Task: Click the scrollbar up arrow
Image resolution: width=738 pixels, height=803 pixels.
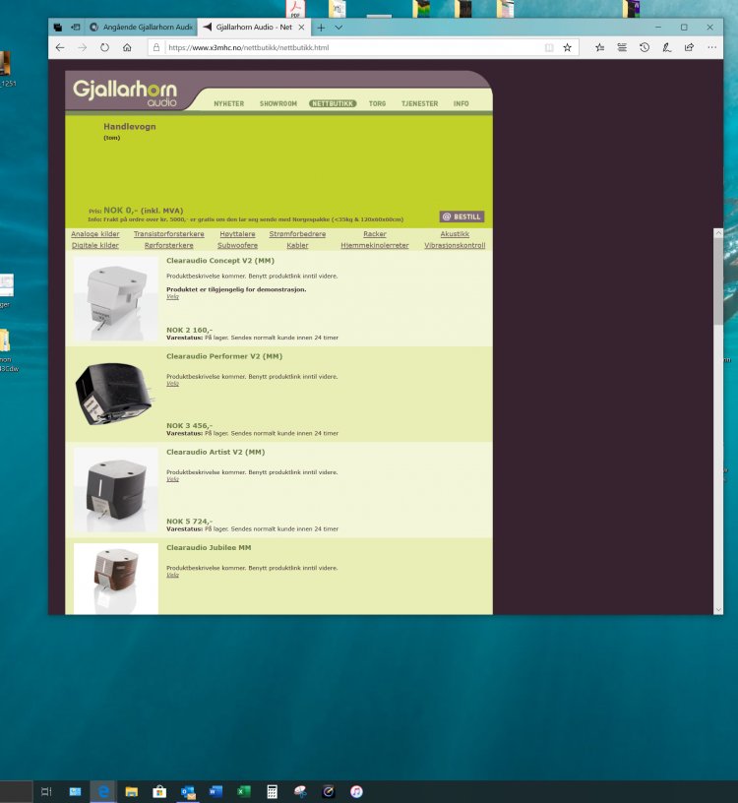Action: point(718,233)
